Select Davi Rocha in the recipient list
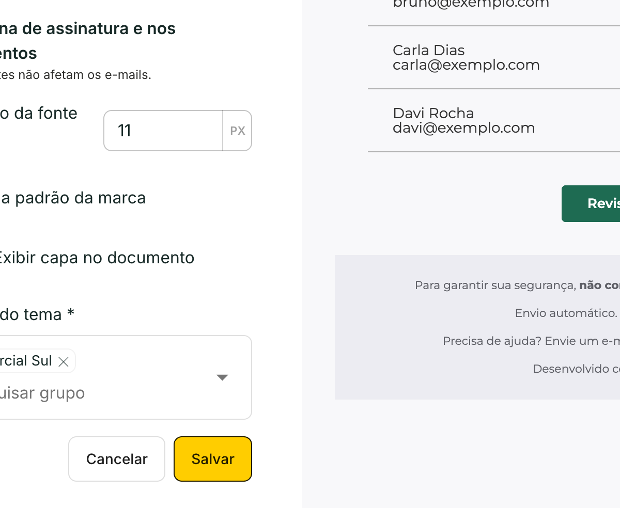620x508 pixels. pyautogui.click(x=433, y=113)
